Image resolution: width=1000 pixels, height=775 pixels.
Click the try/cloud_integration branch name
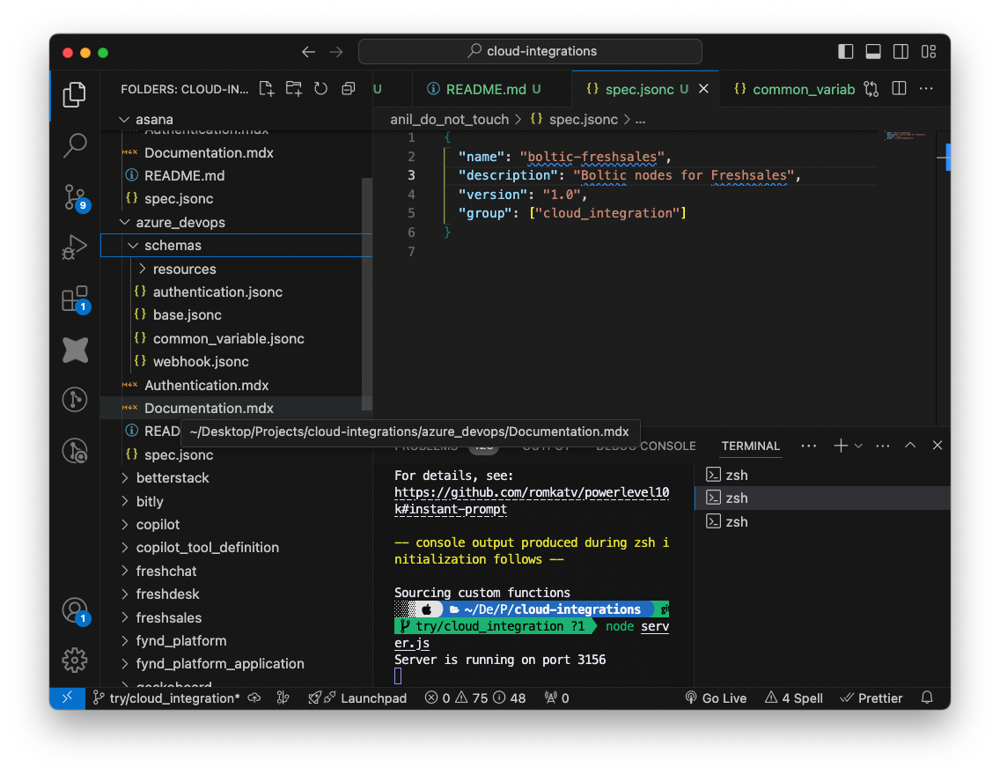167,697
